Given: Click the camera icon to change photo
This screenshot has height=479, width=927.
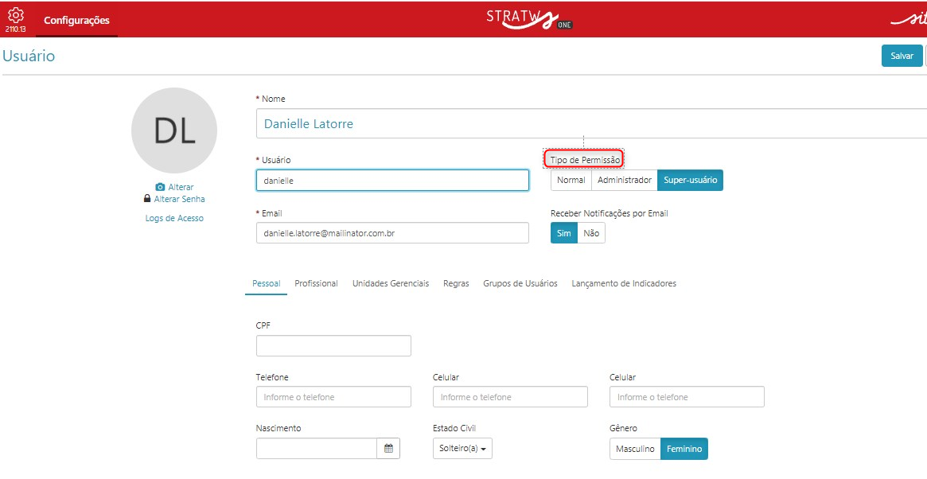Looking at the screenshot, I should coord(160,187).
